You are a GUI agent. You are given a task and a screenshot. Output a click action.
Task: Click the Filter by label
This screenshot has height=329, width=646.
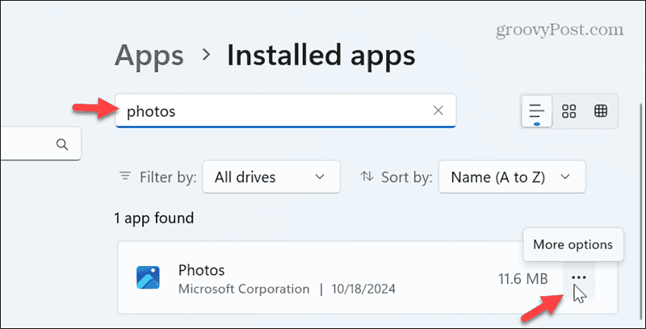168,177
